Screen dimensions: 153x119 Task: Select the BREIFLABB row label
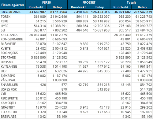pos(9,117)
